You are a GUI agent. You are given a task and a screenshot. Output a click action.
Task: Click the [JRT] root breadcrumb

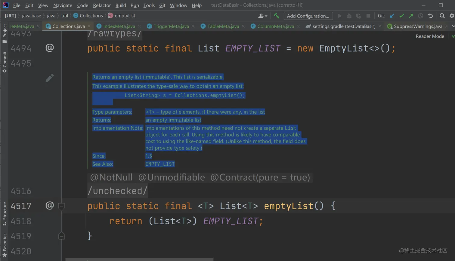coord(10,16)
